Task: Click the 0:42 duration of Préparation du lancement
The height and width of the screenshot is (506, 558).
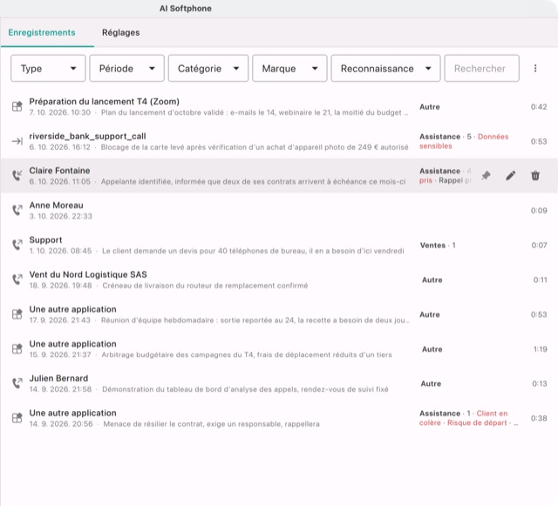Action: (x=539, y=107)
